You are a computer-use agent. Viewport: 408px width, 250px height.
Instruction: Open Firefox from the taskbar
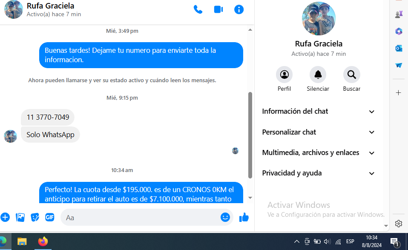point(43,241)
